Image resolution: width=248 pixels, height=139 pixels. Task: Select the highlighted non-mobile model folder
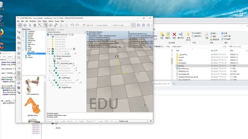36,54
